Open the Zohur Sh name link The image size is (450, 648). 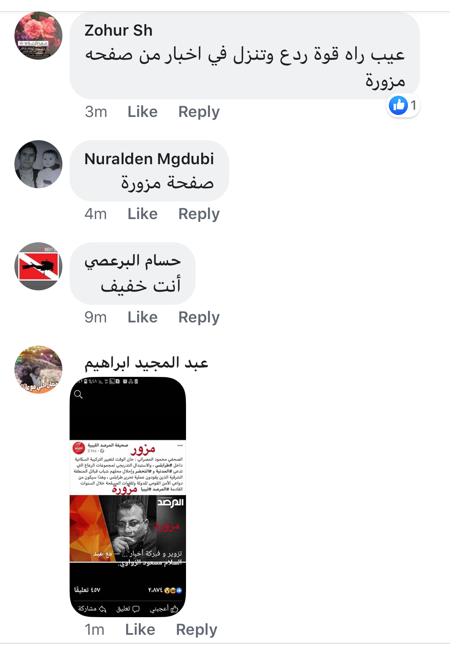click(x=118, y=30)
